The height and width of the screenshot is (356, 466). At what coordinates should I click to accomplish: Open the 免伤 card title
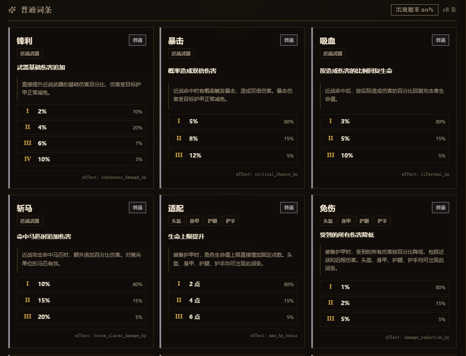point(328,208)
